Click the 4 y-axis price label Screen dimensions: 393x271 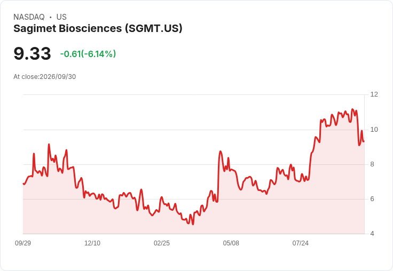coord(372,234)
